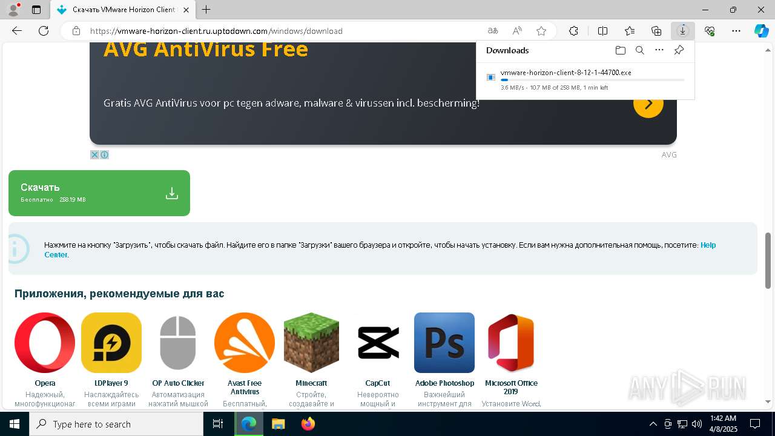Click the page vertical scrollbar thumb
Viewport: 775px width, 436px height.
tap(768, 260)
